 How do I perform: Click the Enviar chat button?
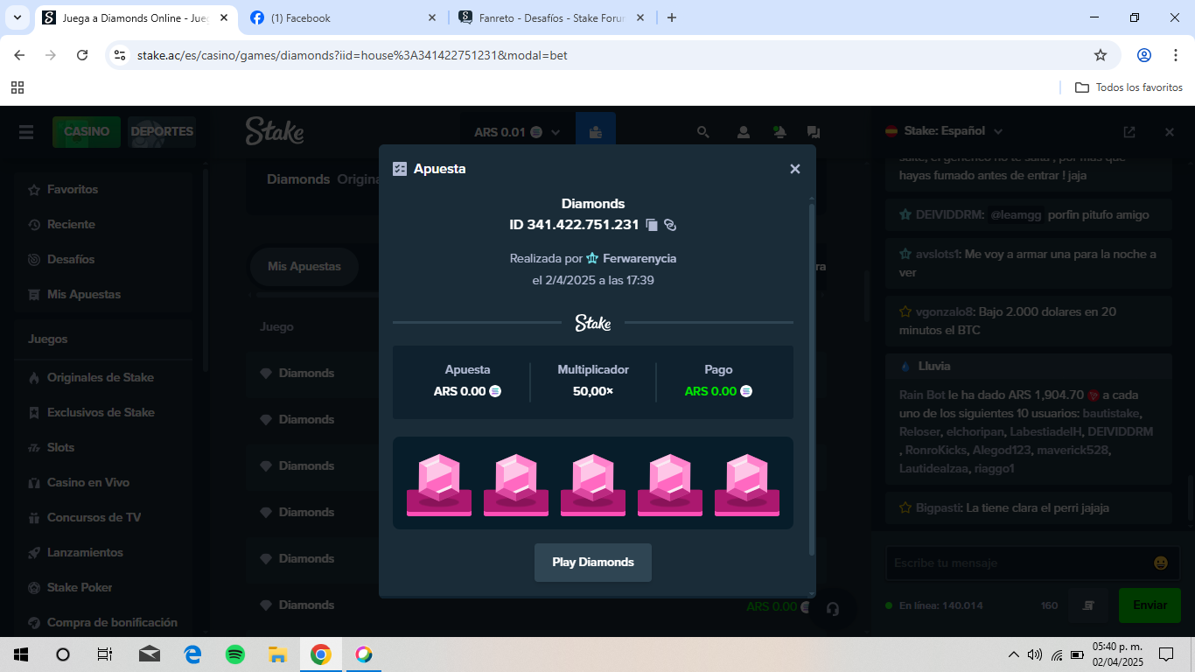point(1150,605)
